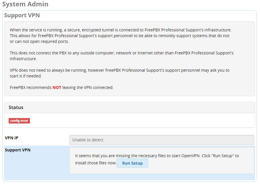260x194 pixels.
Task: Click the VPN IP field label
Action: coord(12,138)
